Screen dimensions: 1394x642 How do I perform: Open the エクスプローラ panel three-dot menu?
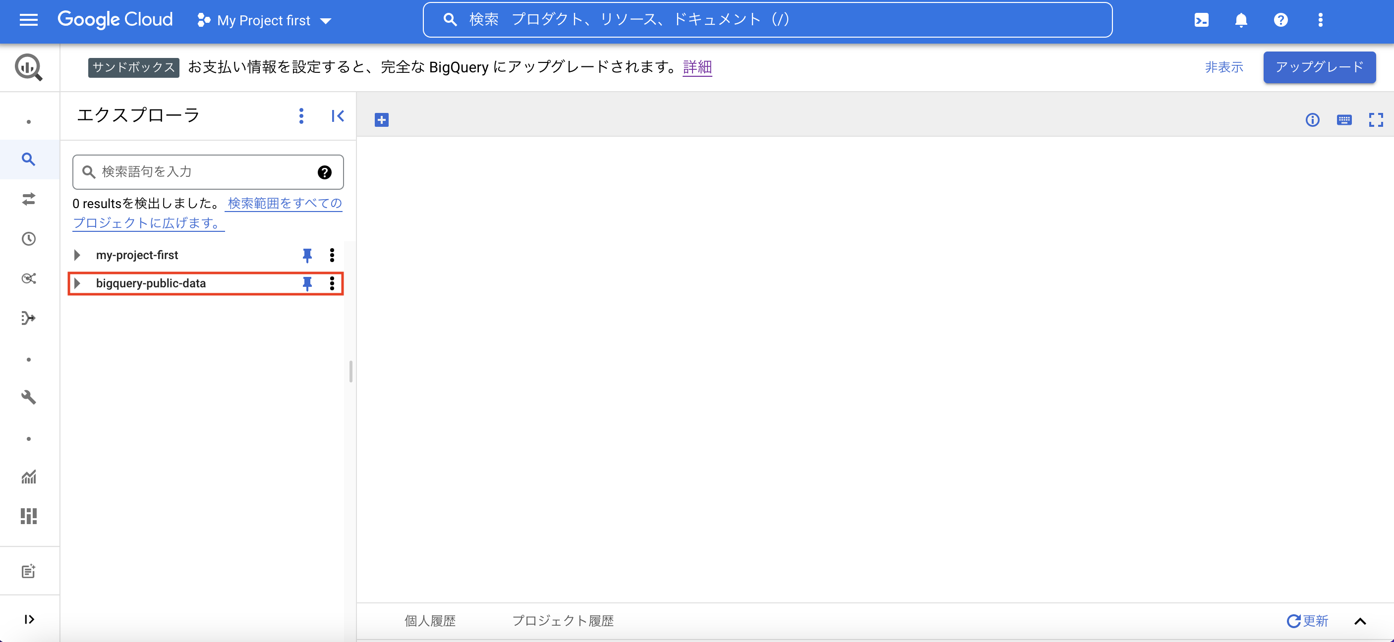pyautogui.click(x=301, y=116)
